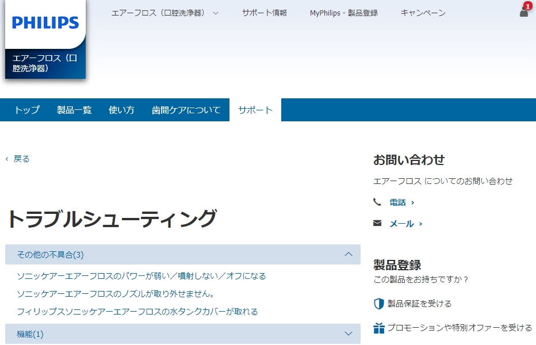Viewport: 536px width, 345px height.
Task: Click the phone icon under お問い合わせ
Action: pos(377,202)
